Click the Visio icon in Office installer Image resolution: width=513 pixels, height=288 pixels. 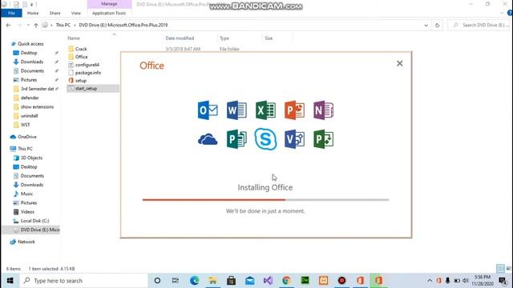point(294,139)
